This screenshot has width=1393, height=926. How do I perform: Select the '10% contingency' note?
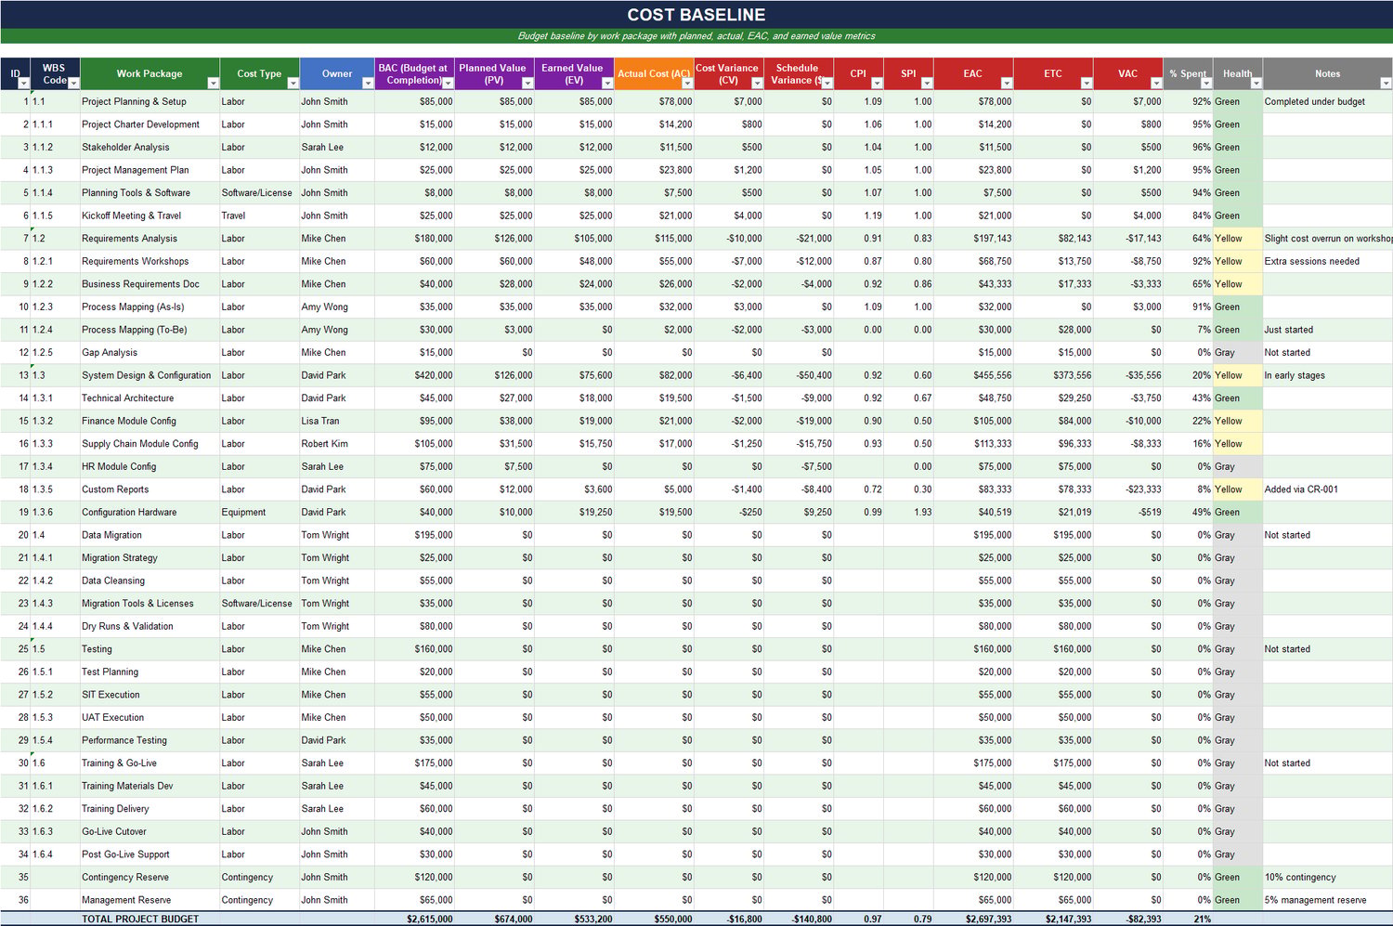click(x=1327, y=878)
